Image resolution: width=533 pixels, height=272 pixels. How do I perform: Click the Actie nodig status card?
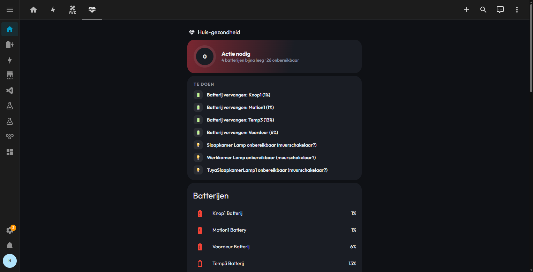coord(275,56)
